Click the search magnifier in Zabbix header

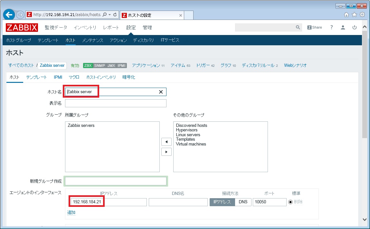(298, 27)
